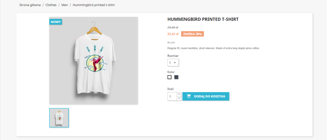
Task: Click the crossed-out price 29,40 zł
Action: [173, 27]
